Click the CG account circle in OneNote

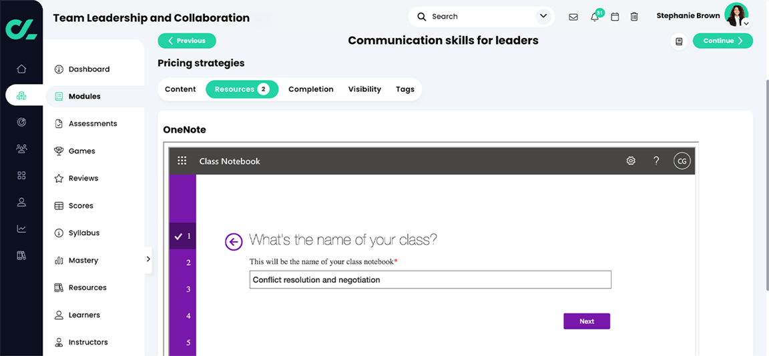pyautogui.click(x=682, y=161)
